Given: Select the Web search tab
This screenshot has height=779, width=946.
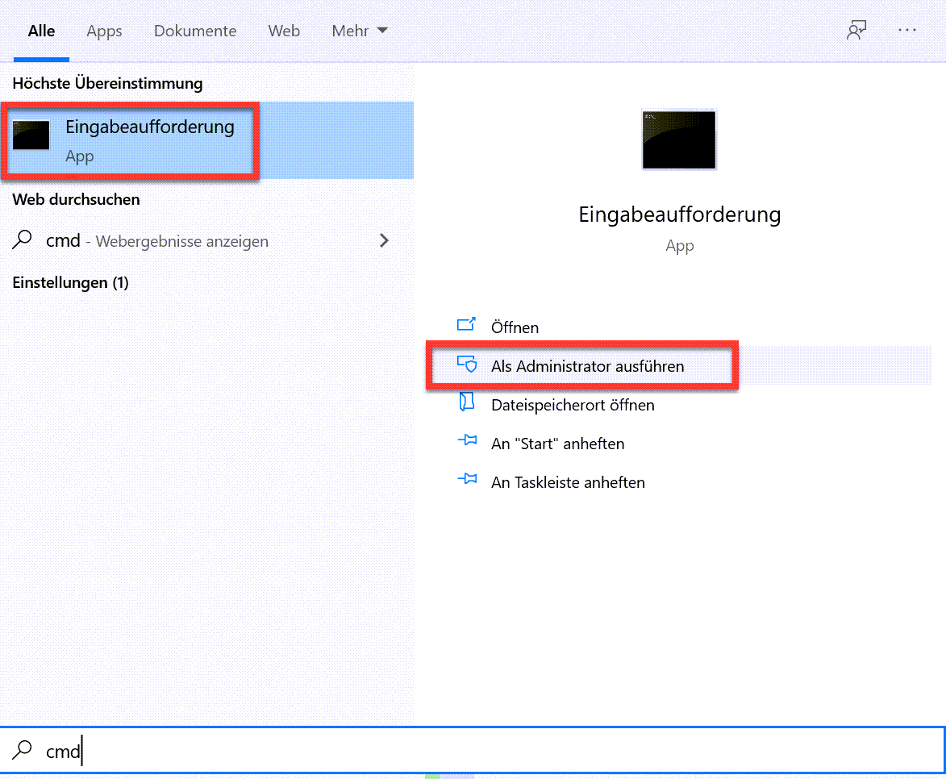Looking at the screenshot, I should click(x=284, y=31).
